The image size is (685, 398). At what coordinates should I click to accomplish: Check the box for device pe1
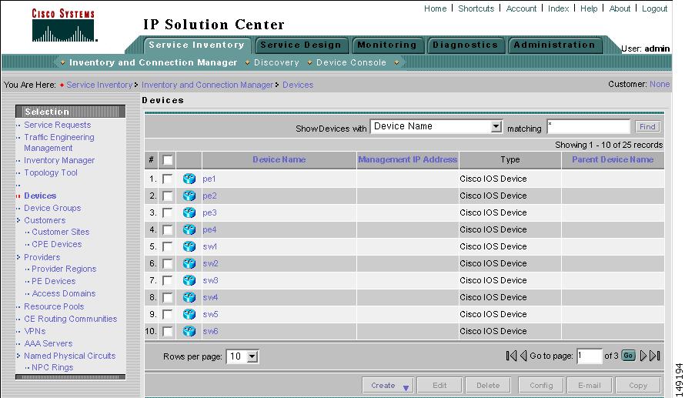click(167, 179)
